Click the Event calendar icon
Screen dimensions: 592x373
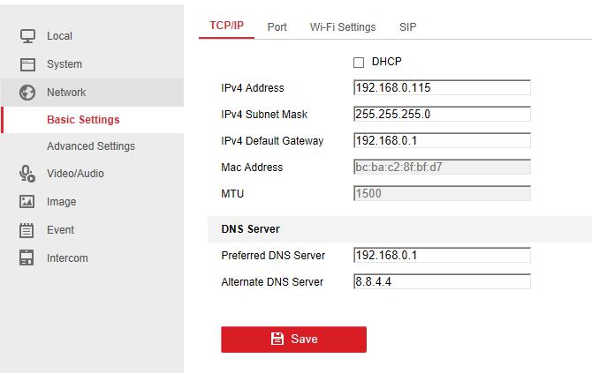27,230
